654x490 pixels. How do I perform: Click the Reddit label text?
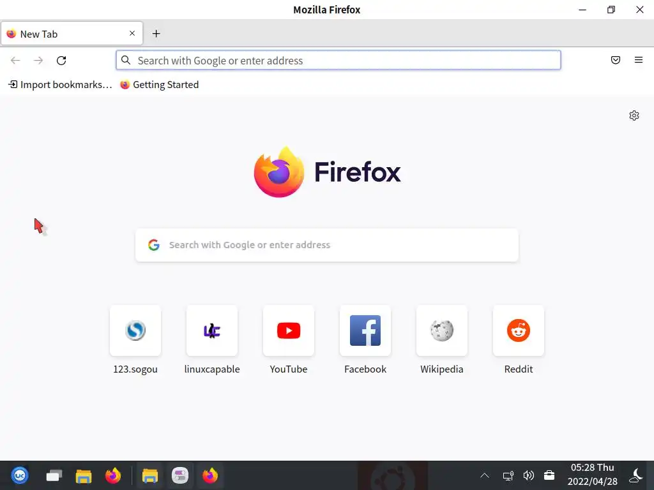pos(519,369)
